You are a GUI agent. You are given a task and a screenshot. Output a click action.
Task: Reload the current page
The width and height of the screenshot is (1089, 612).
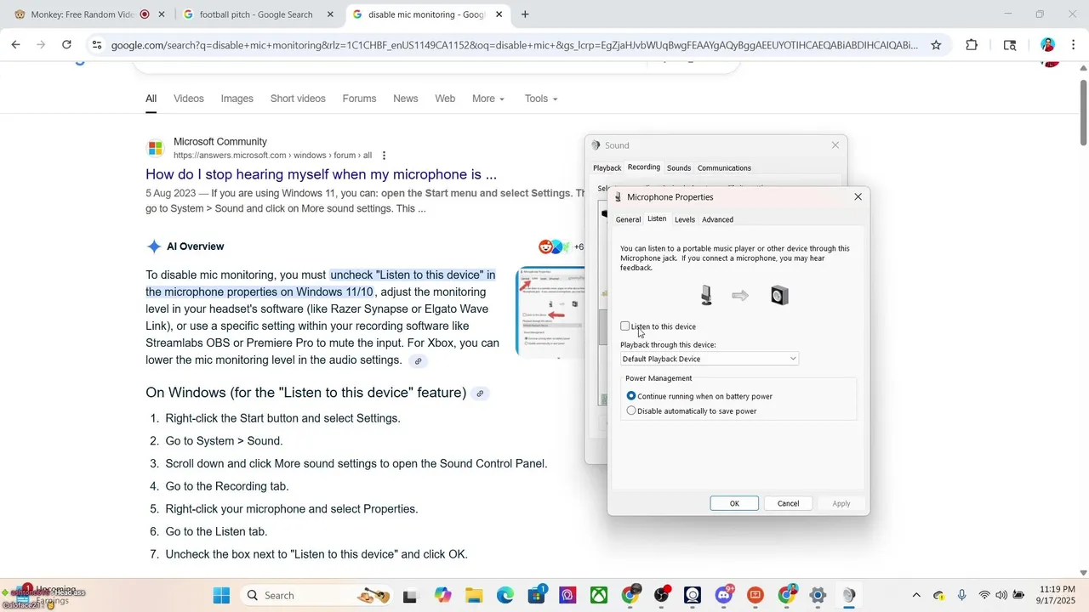click(x=66, y=45)
